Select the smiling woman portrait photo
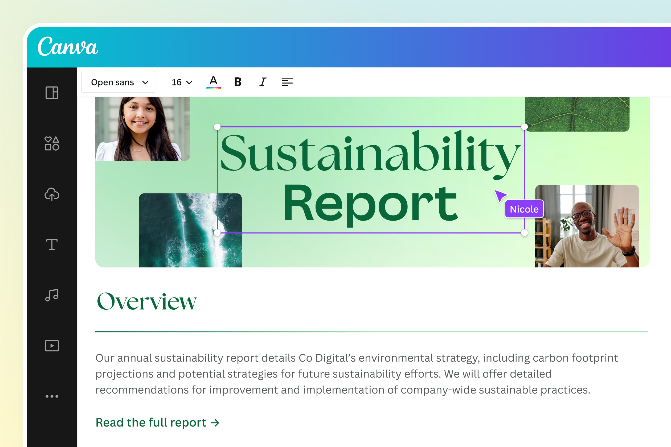This screenshot has width=671, height=447. (143, 129)
